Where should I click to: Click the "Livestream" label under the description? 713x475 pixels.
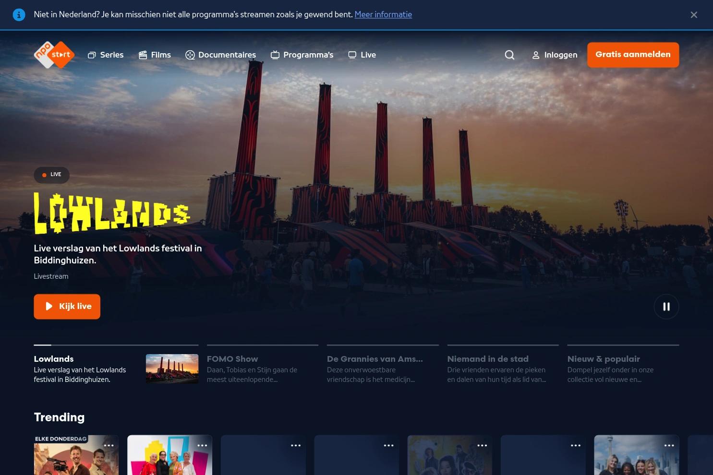click(x=51, y=276)
